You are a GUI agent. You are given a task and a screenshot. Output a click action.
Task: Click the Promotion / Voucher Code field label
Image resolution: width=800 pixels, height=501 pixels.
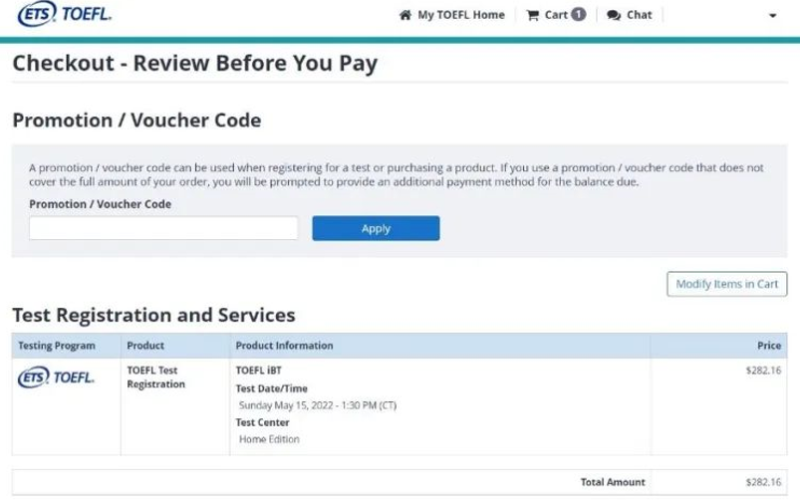[x=100, y=204]
